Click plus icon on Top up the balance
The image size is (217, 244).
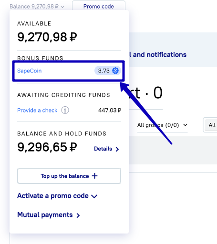coord(94,176)
